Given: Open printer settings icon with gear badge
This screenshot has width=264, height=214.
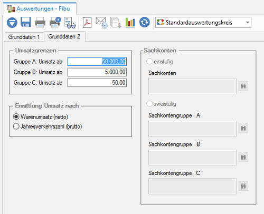Looking at the screenshot, I should [x=55, y=22].
